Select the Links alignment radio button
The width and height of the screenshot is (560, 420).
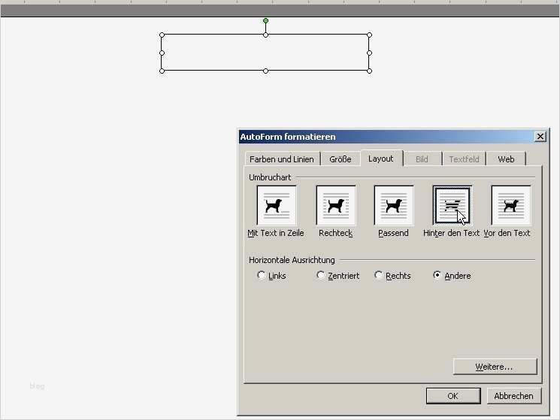[x=261, y=275]
